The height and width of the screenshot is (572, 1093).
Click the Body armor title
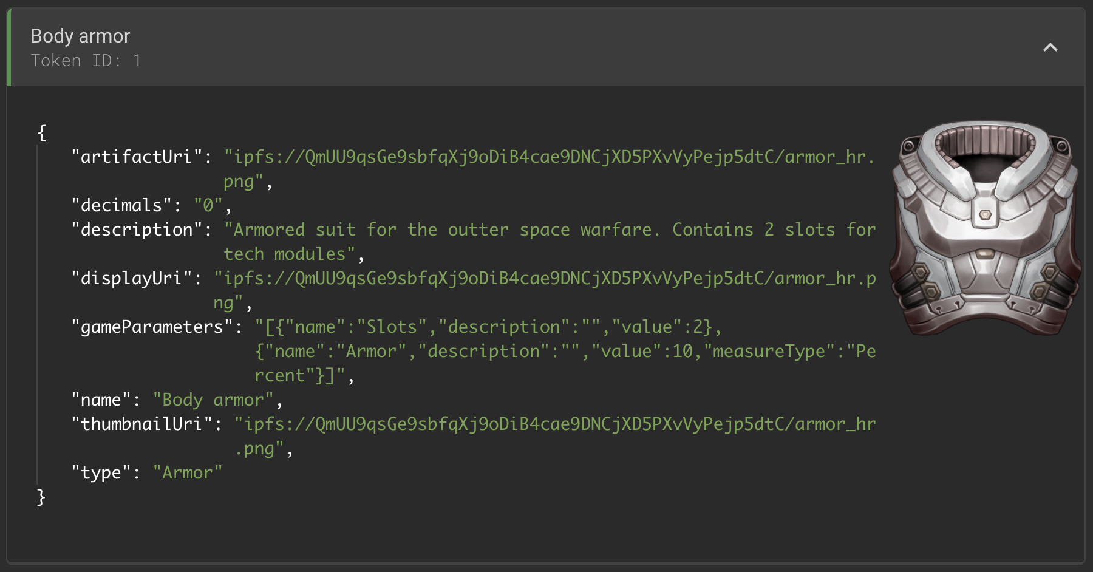80,36
